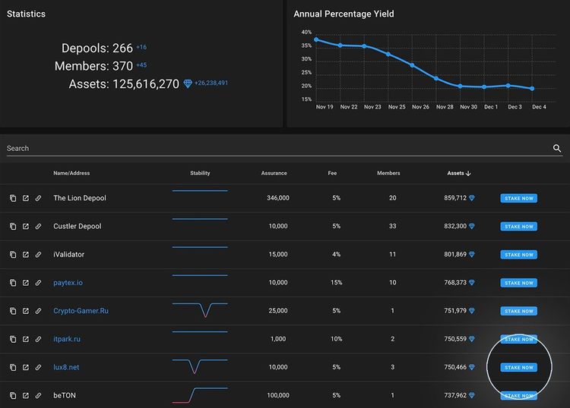Copy the iValidator depool address
Screen dimensions: 570x408
click(13, 255)
